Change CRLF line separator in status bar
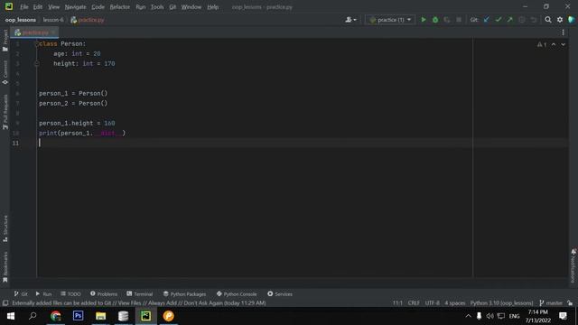Screen dimensions: 578x325 tap(414, 303)
